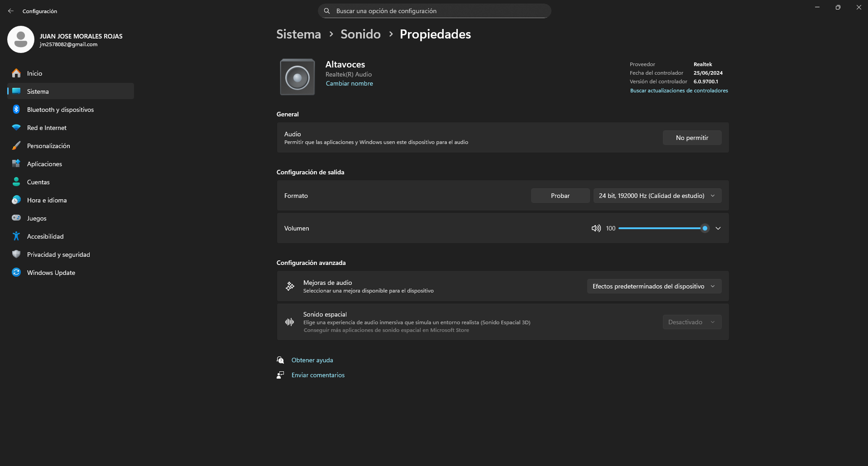
Task: Open Personalización settings
Action: coord(71,145)
